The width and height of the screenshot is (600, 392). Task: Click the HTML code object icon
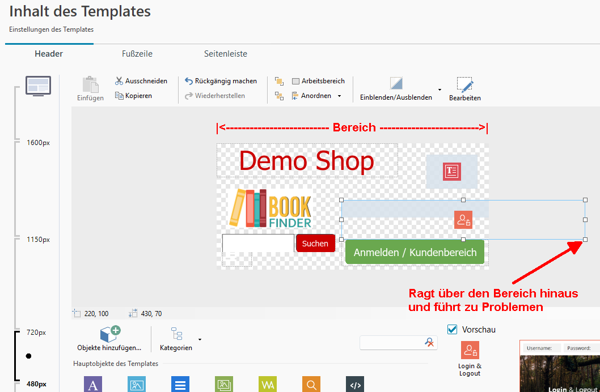tap(355, 385)
